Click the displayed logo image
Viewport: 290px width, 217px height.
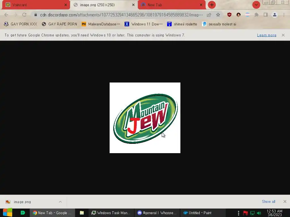tap(145, 118)
